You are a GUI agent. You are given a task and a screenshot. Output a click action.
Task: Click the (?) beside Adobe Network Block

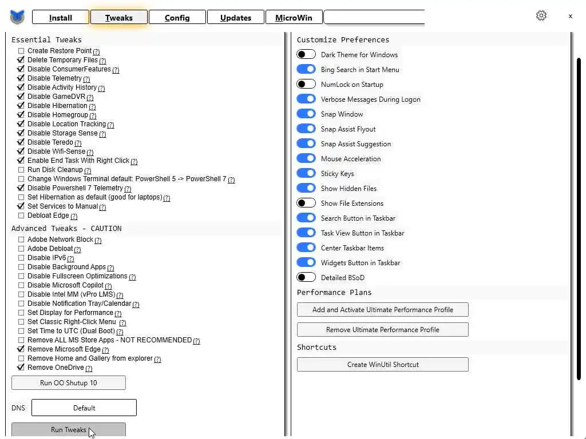pyautogui.click(x=98, y=241)
